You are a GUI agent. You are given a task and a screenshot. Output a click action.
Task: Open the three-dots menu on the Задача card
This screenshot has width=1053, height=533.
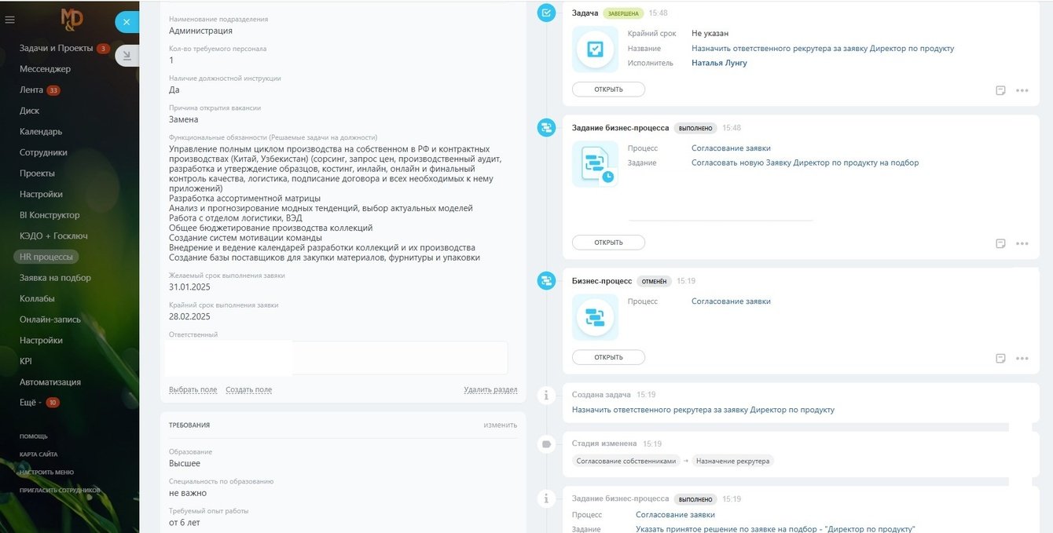(1022, 90)
